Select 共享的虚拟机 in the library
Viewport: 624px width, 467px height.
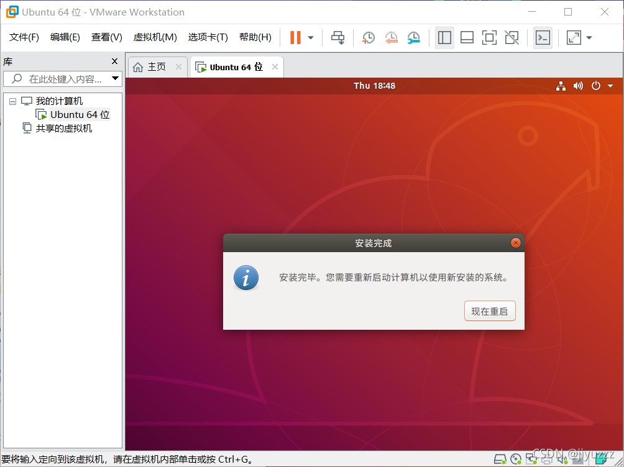63,128
